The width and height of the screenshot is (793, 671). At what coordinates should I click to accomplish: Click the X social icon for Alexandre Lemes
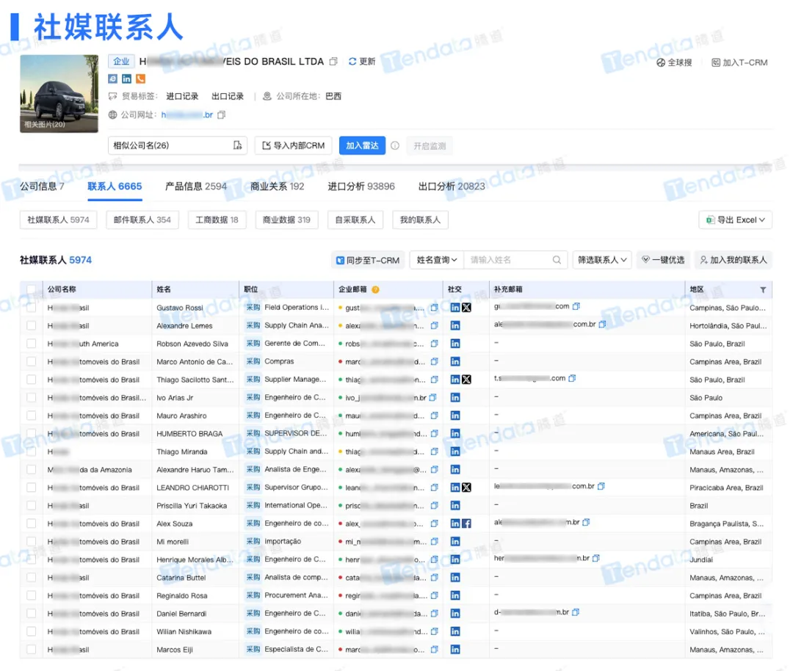[468, 325]
